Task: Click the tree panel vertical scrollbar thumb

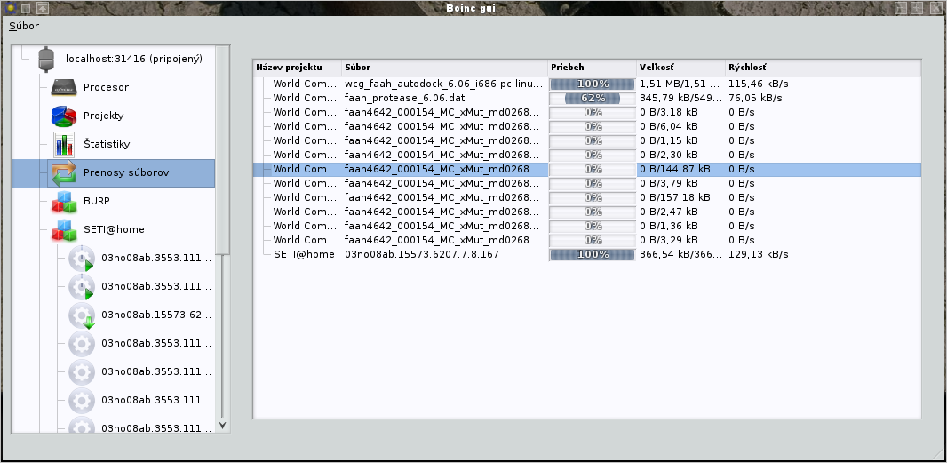Action: point(222,150)
